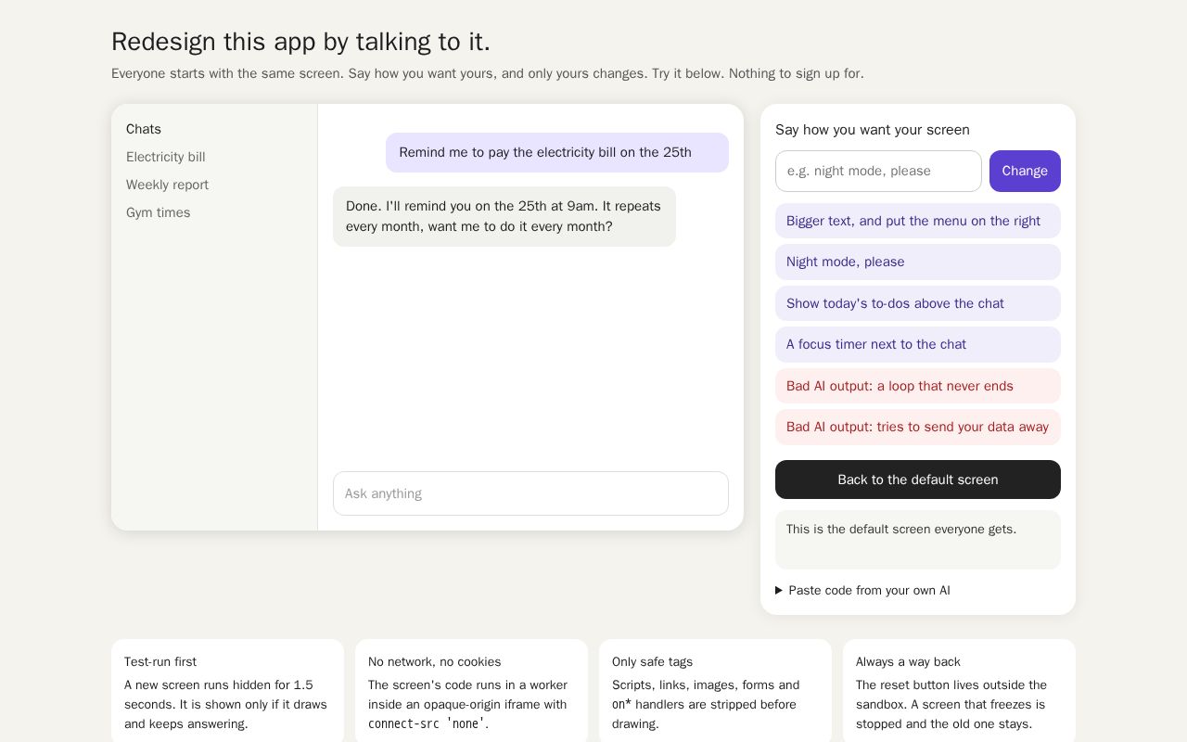The width and height of the screenshot is (1187, 742).
Task: Click the 'Say how you want your screen' label
Action: 873,130
